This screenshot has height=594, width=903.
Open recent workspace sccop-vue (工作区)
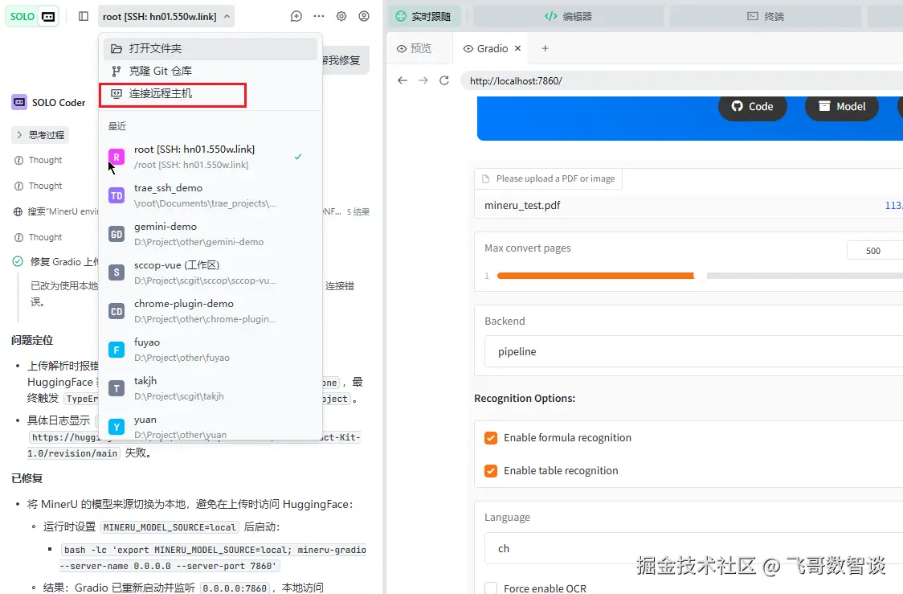point(210,272)
